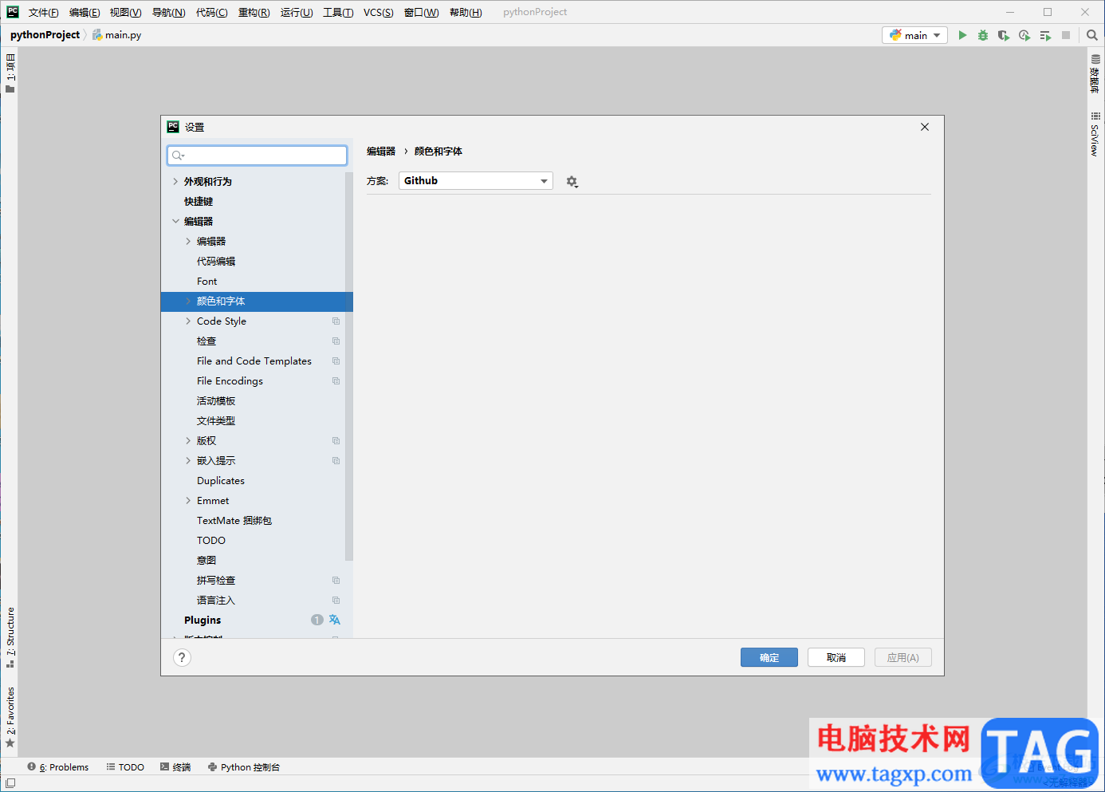
Task: Click project-level icon beside 语言注入
Action: 336,601
